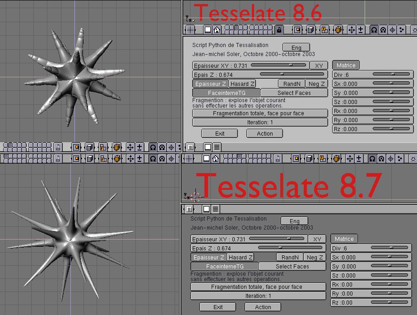Toggle the layer lock in lower-left viewport header
Viewport: 417px width, 315px height.
[x=58, y=159]
